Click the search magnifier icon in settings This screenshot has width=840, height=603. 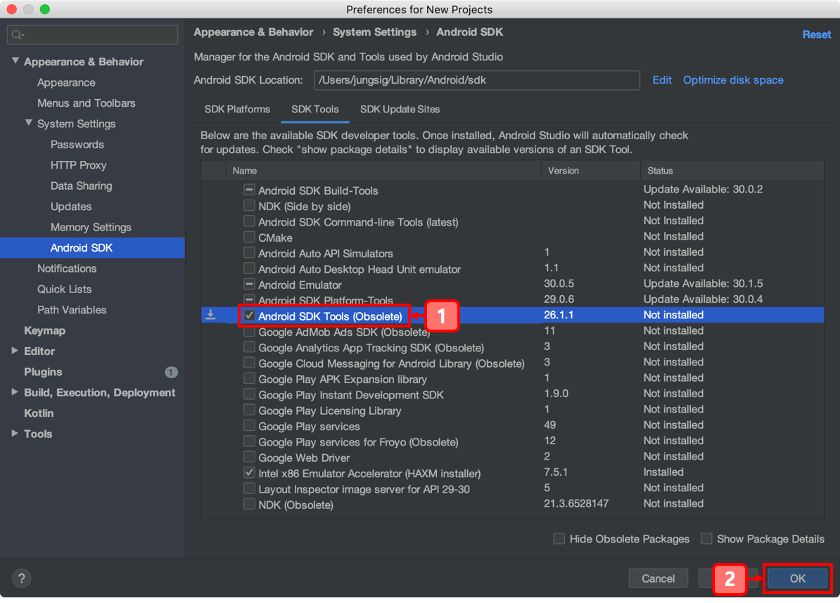(18, 34)
